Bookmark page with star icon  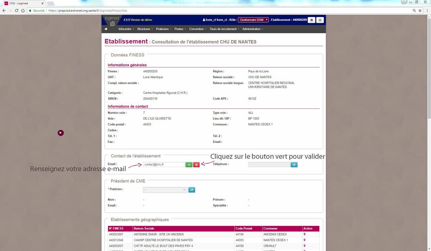pos(420,10)
